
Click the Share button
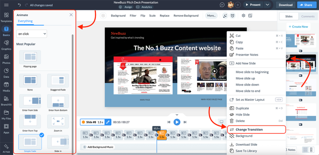[307, 5]
